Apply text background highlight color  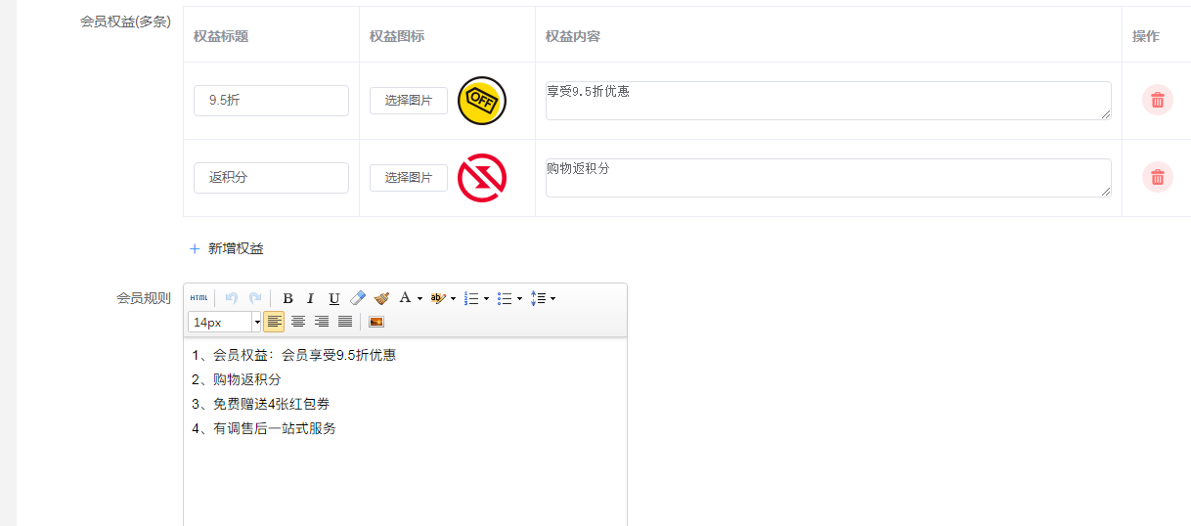[x=438, y=298]
